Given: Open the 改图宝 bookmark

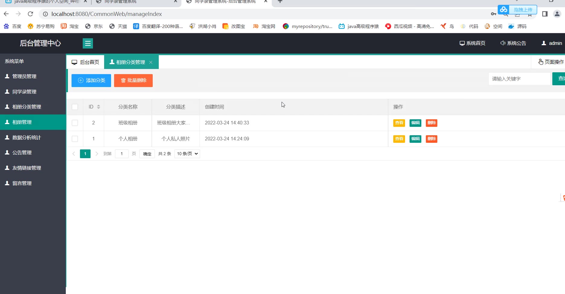Looking at the screenshot, I should click(234, 27).
